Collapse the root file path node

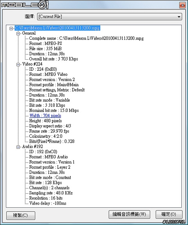pos(11,29)
